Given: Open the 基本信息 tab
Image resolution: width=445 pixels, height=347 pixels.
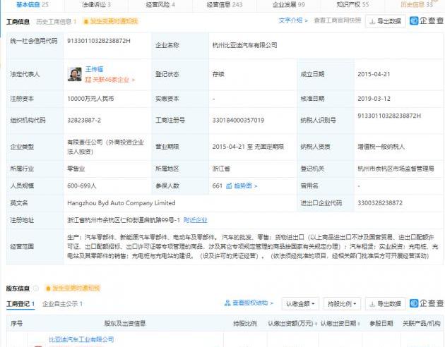Looking at the screenshot, I should tap(32, 4).
